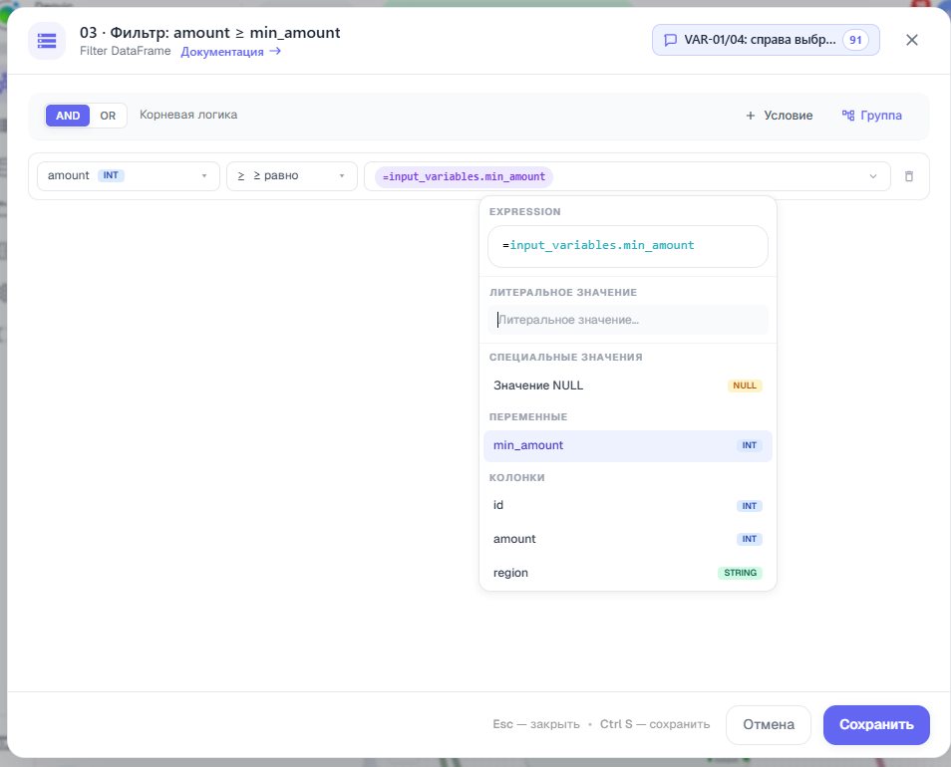Open the VAR-01/04 comment thread
Viewport: 951px width, 767px height.
pos(766,40)
